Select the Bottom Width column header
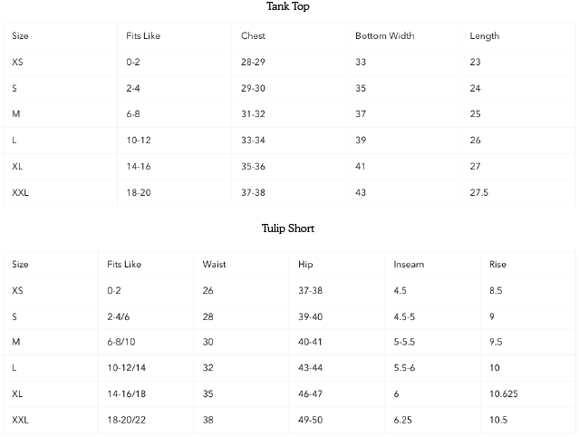 click(x=384, y=36)
